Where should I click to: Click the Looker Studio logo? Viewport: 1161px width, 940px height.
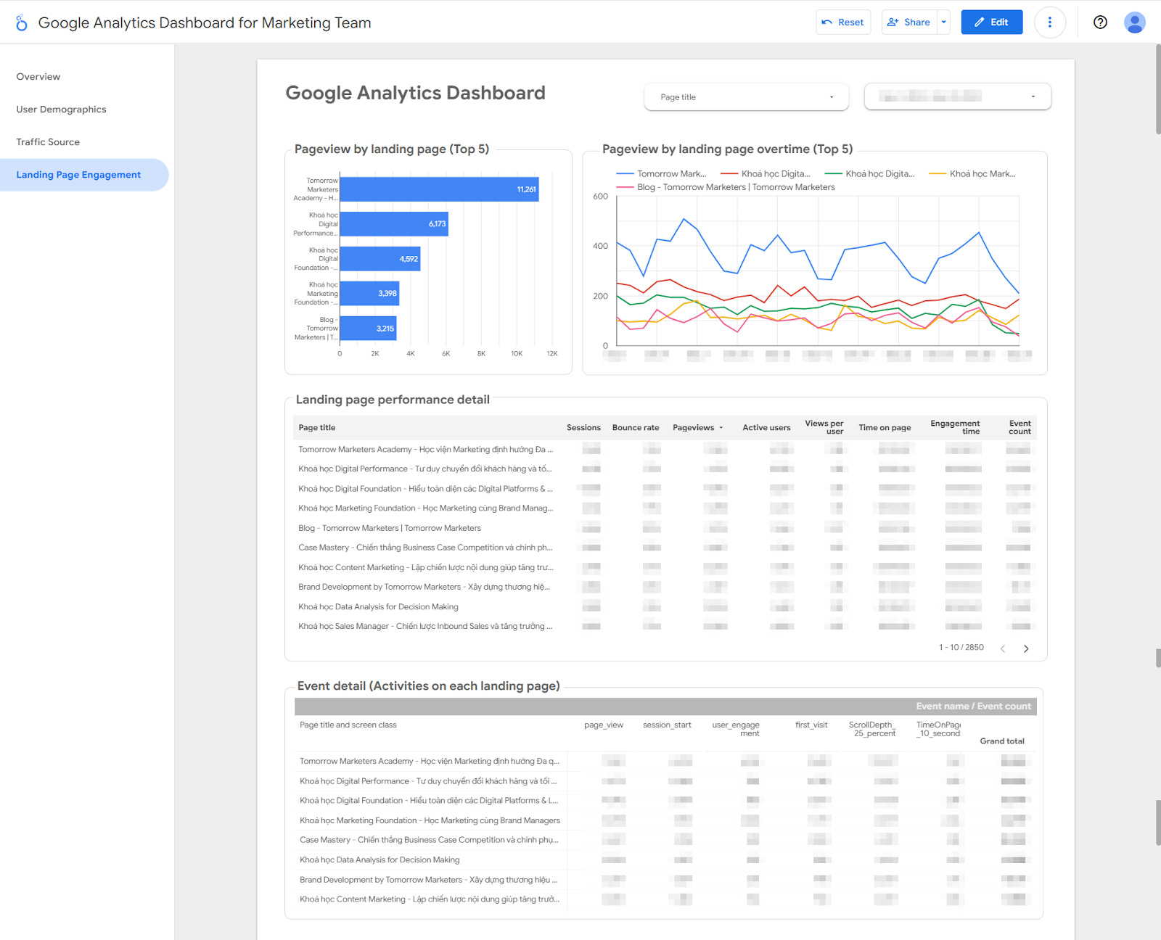coord(21,22)
